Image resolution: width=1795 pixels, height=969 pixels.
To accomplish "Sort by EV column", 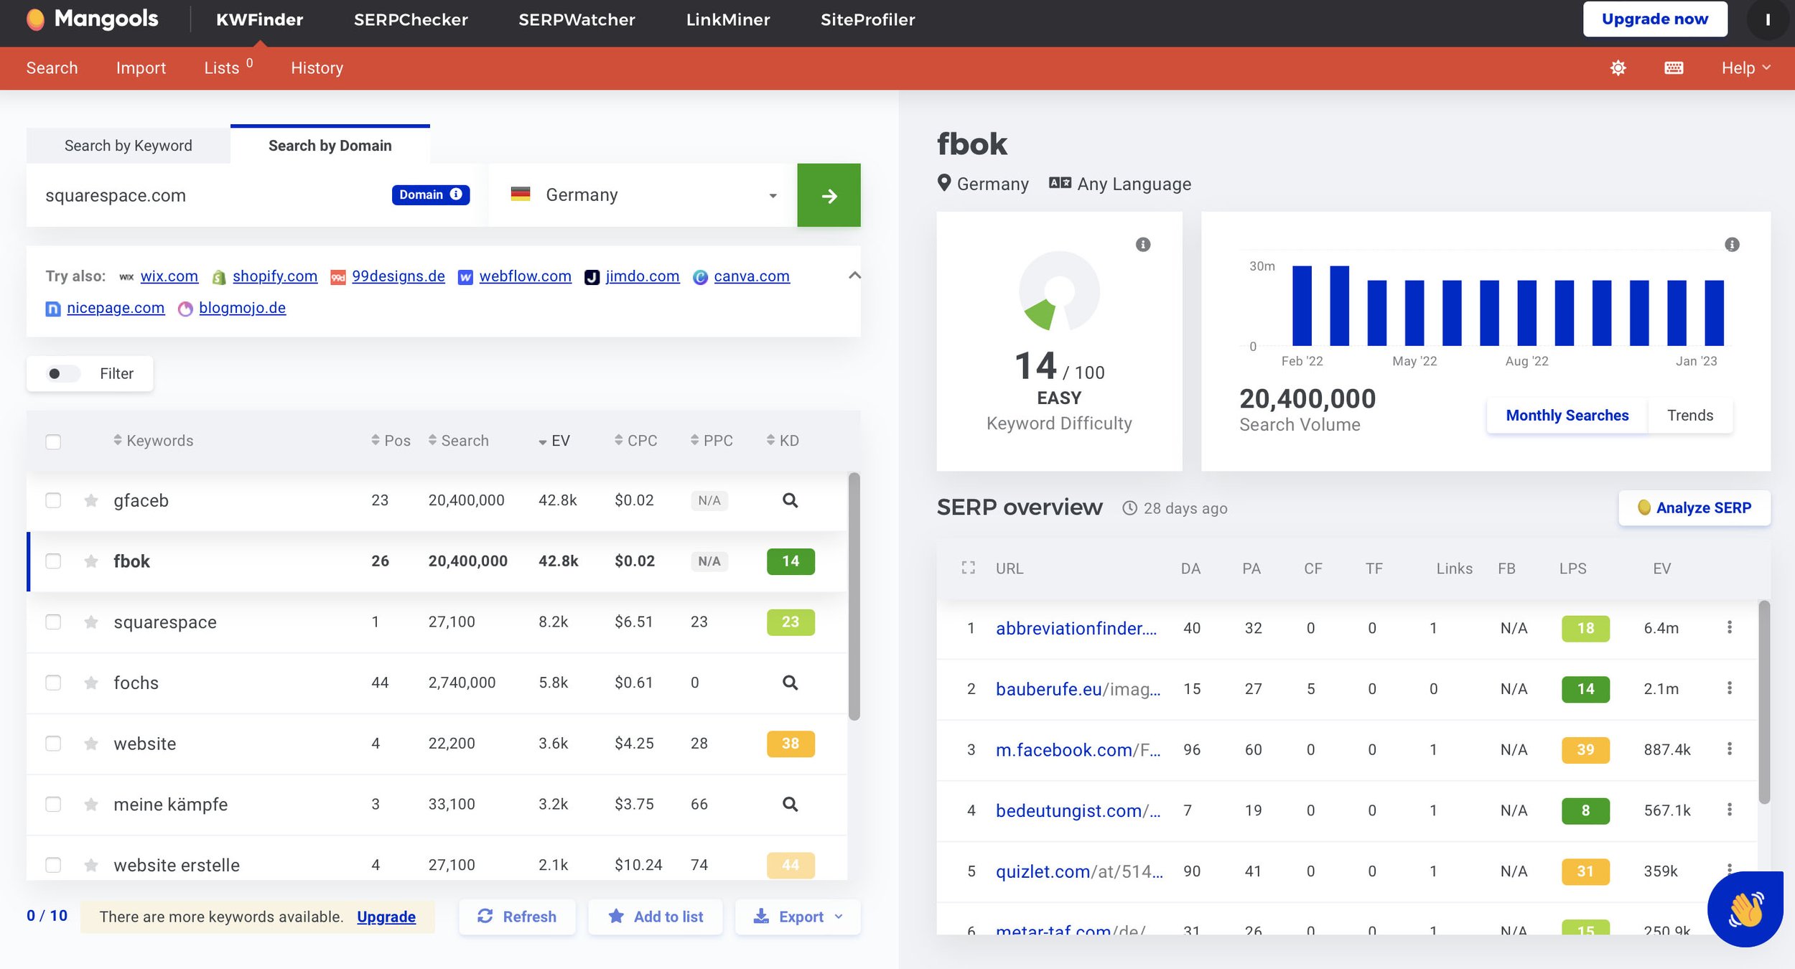I will coord(554,441).
